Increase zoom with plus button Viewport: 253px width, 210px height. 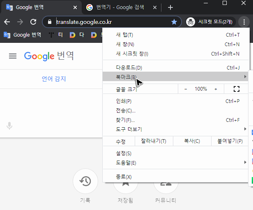coord(216,89)
